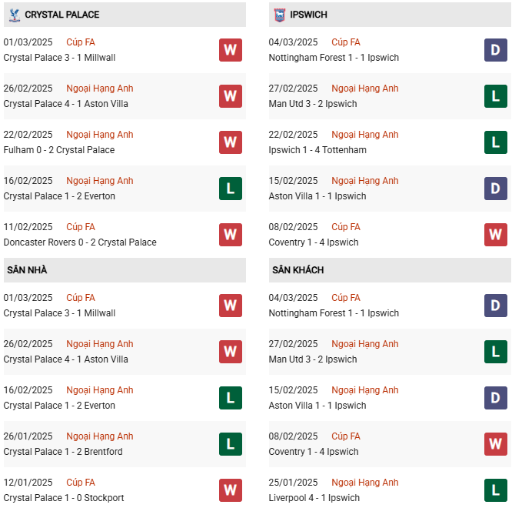Open Doncaster Rovers 0 - 2 Crystal Palace result
The width and height of the screenshot is (512, 508).
(80, 242)
